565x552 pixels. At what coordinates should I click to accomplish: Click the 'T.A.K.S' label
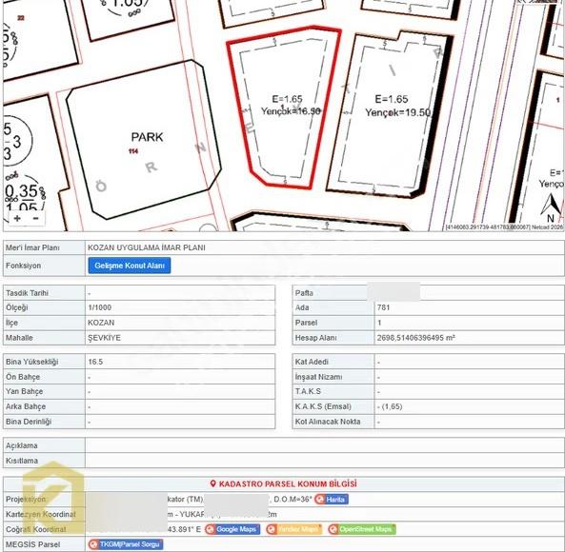point(308,391)
